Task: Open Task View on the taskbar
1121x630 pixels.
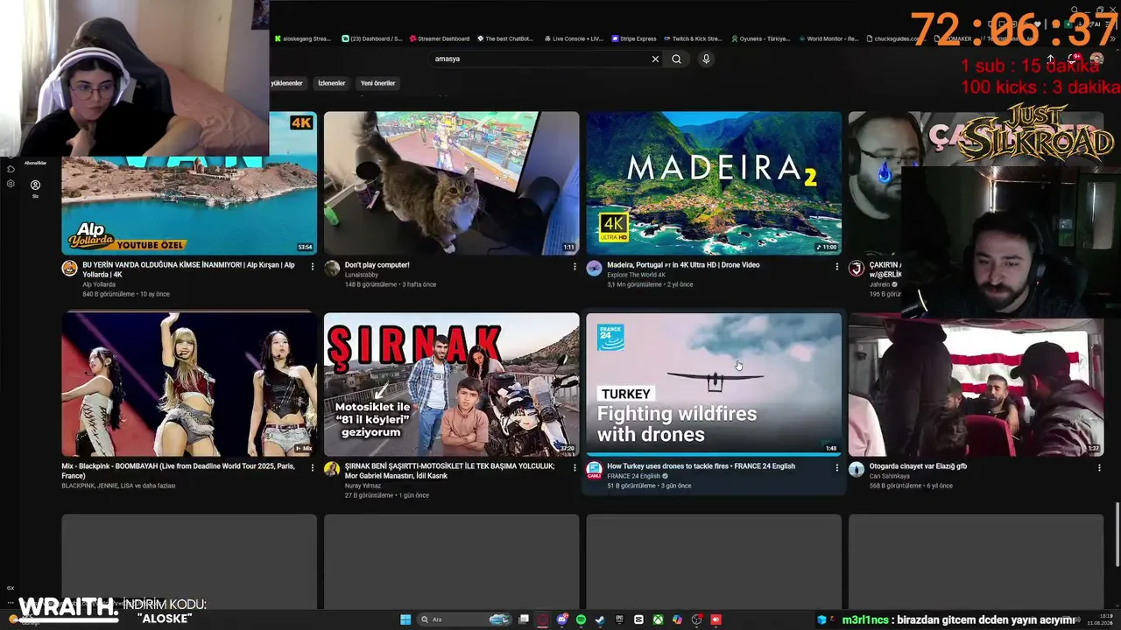Action: [524, 619]
